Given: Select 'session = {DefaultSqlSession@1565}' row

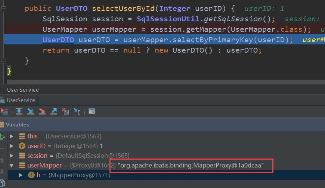Looking at the screenshot, I should tap(166, 156).
